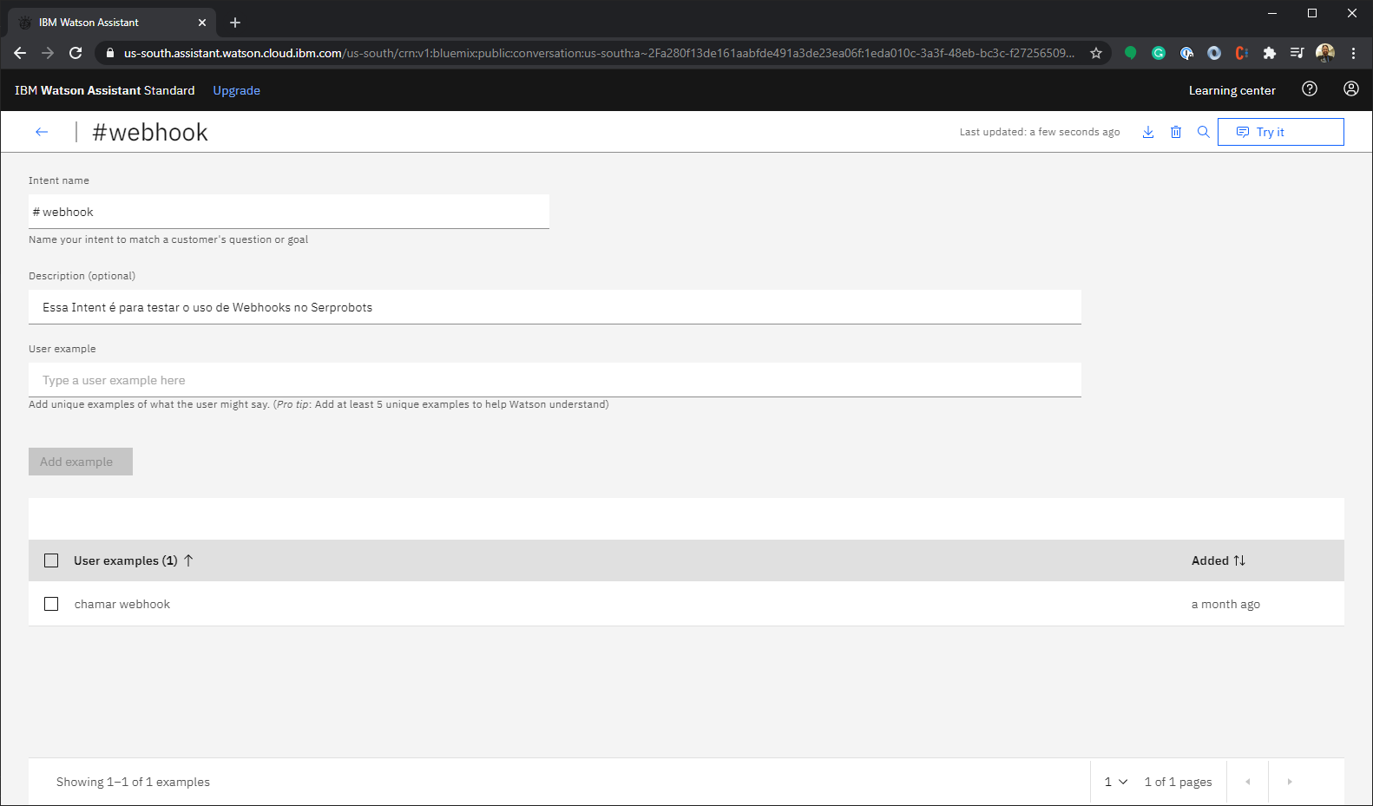This screenshot has width=1373, height=806.
Task: Click the 'chamar webhook' example text
Action: point(122,604)
